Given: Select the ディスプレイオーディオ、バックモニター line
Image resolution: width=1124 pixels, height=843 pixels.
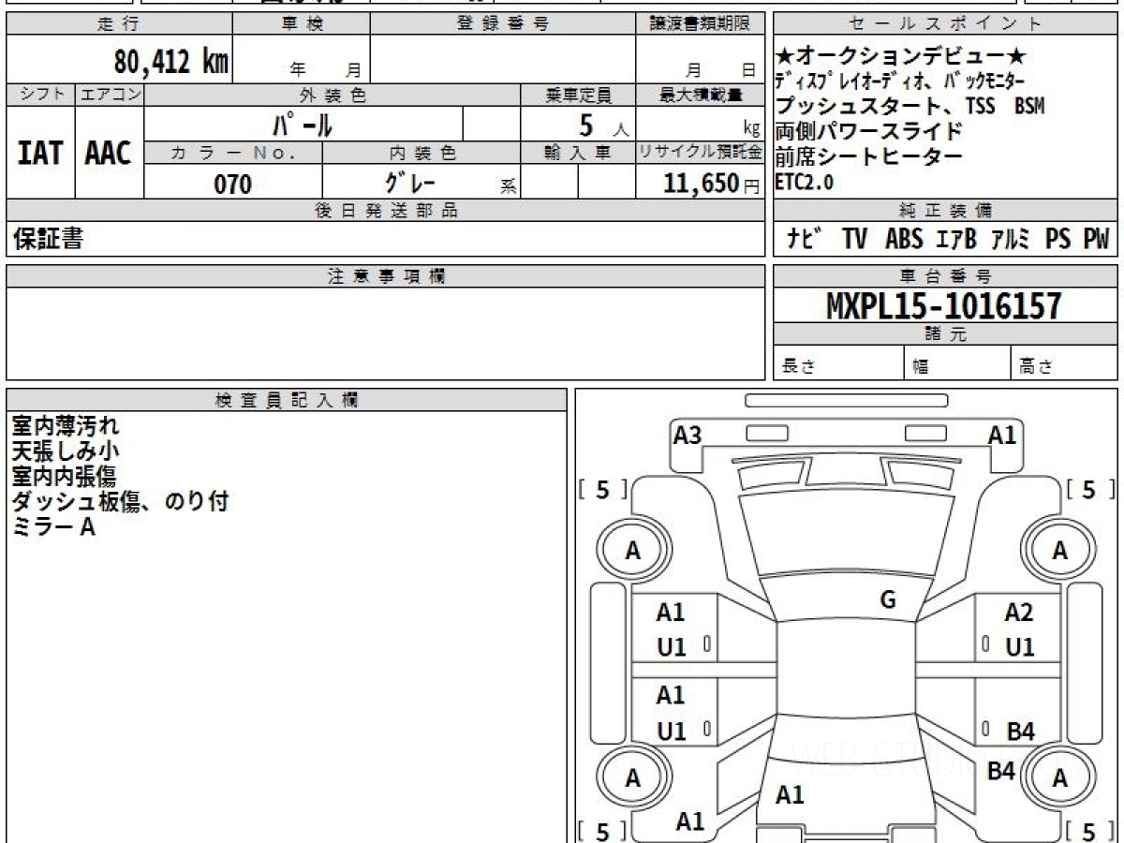Looking at the screenshot, I should [900, 81].
